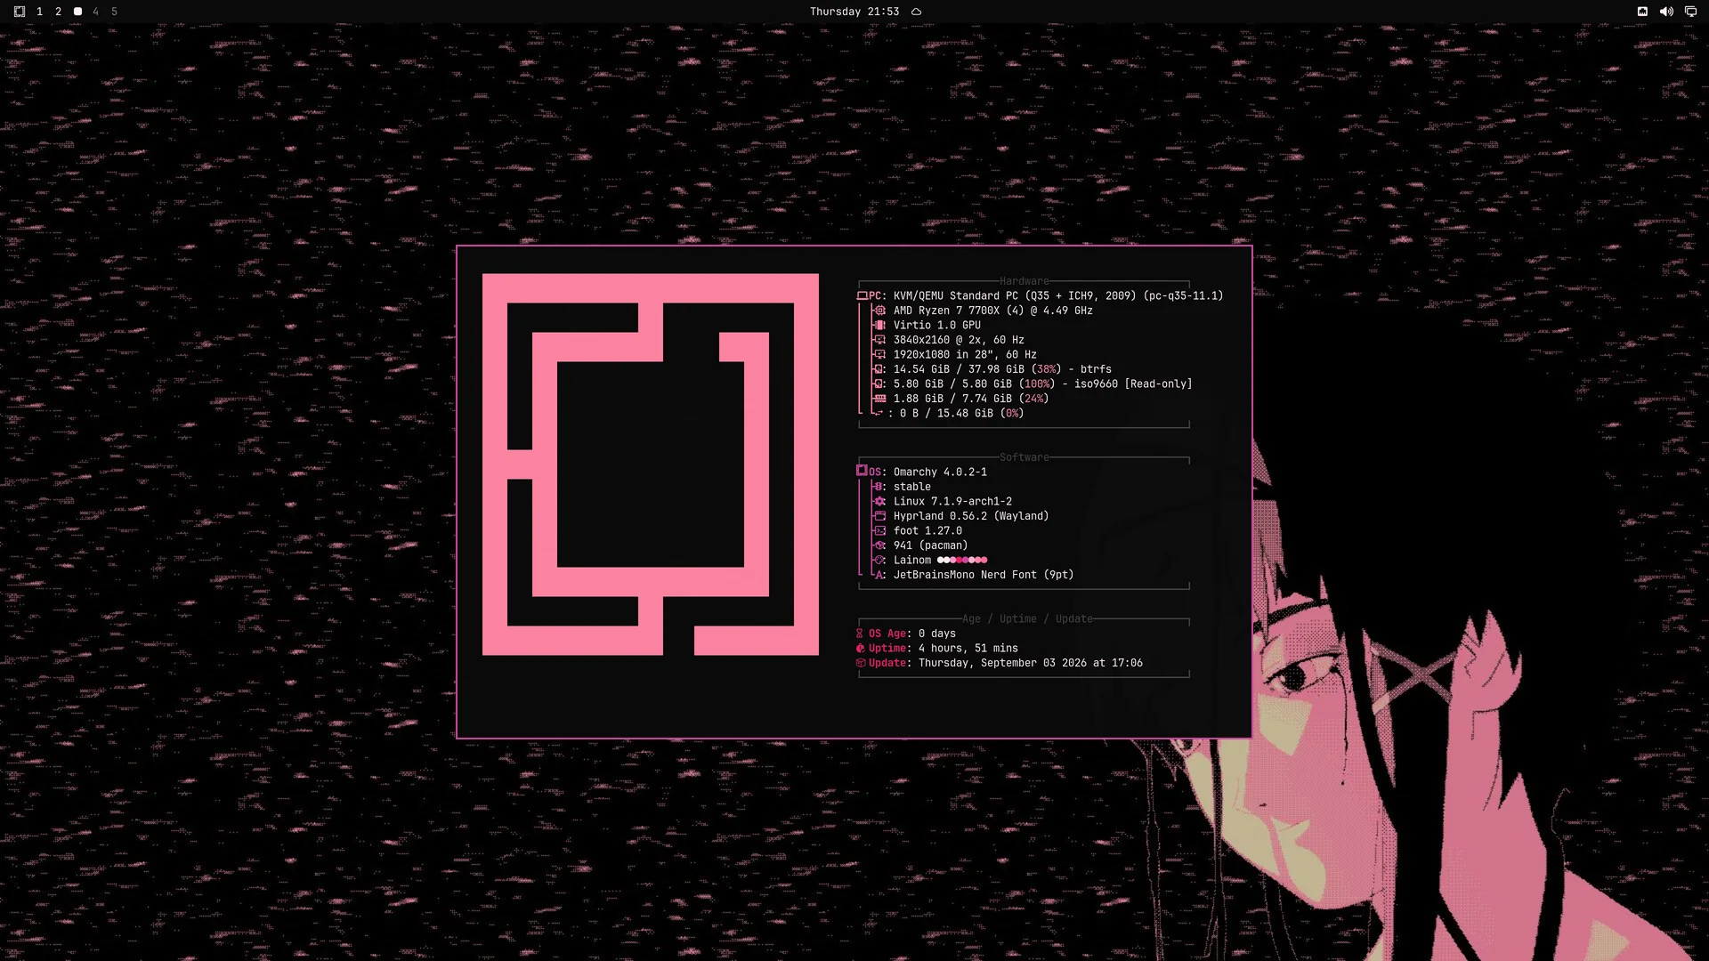Switch to workspace 1

(39, 12)
